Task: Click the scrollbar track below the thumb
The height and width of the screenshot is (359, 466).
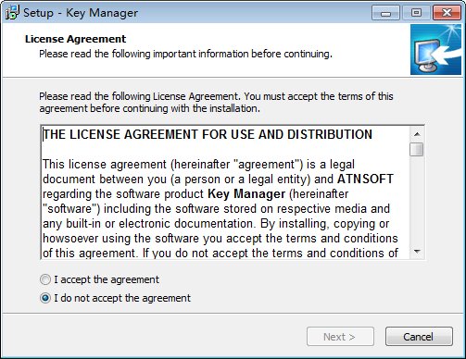Action: [x=417, y=201]
